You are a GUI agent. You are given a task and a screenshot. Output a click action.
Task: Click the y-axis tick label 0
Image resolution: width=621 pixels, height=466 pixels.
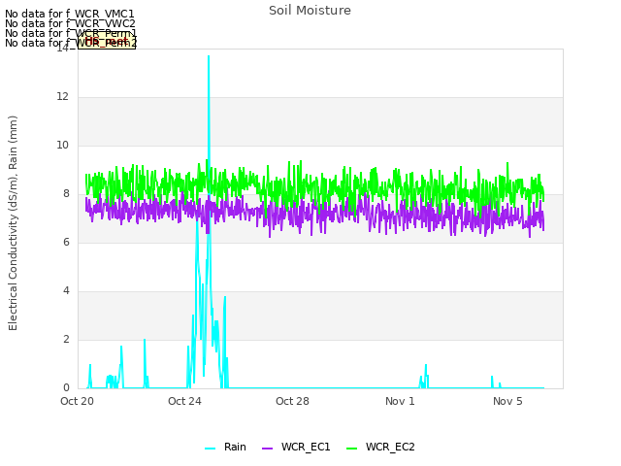point(66,388)
